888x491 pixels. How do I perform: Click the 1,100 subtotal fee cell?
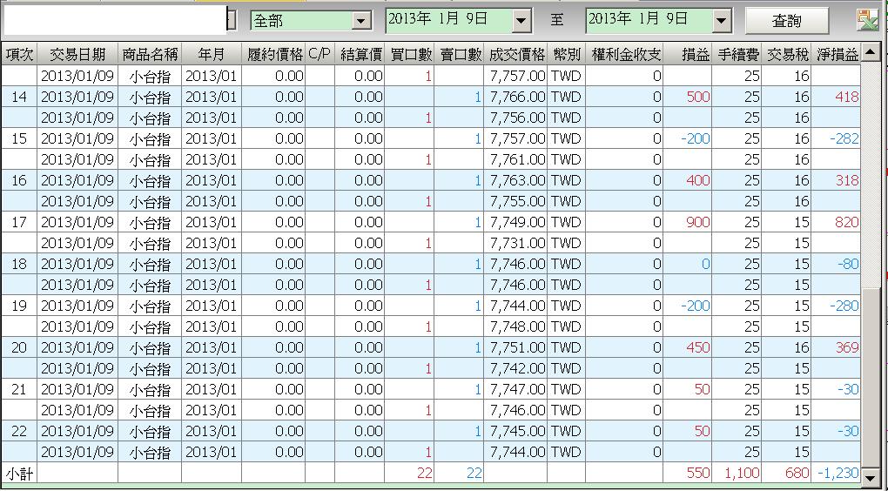pos(737,474)
